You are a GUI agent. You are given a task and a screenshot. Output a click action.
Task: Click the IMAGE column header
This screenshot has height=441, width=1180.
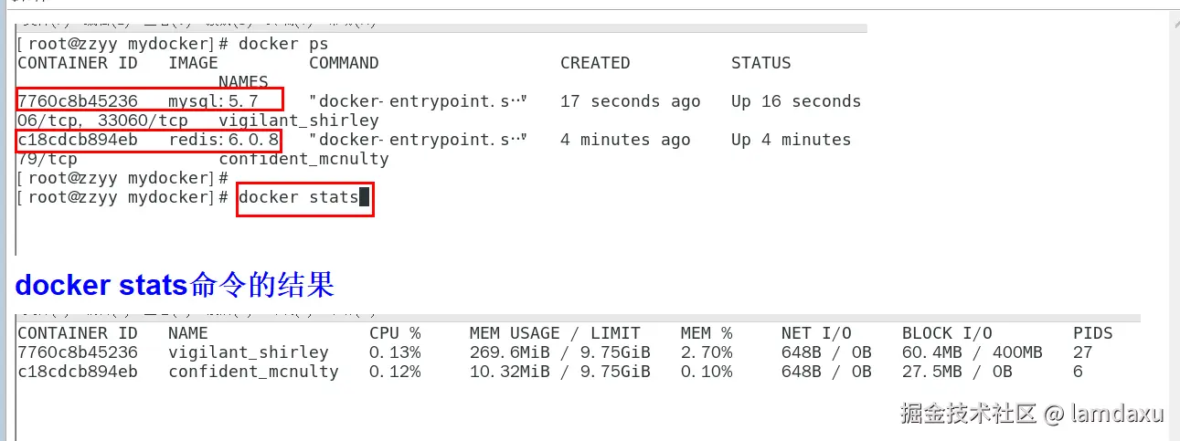[193, 63]
